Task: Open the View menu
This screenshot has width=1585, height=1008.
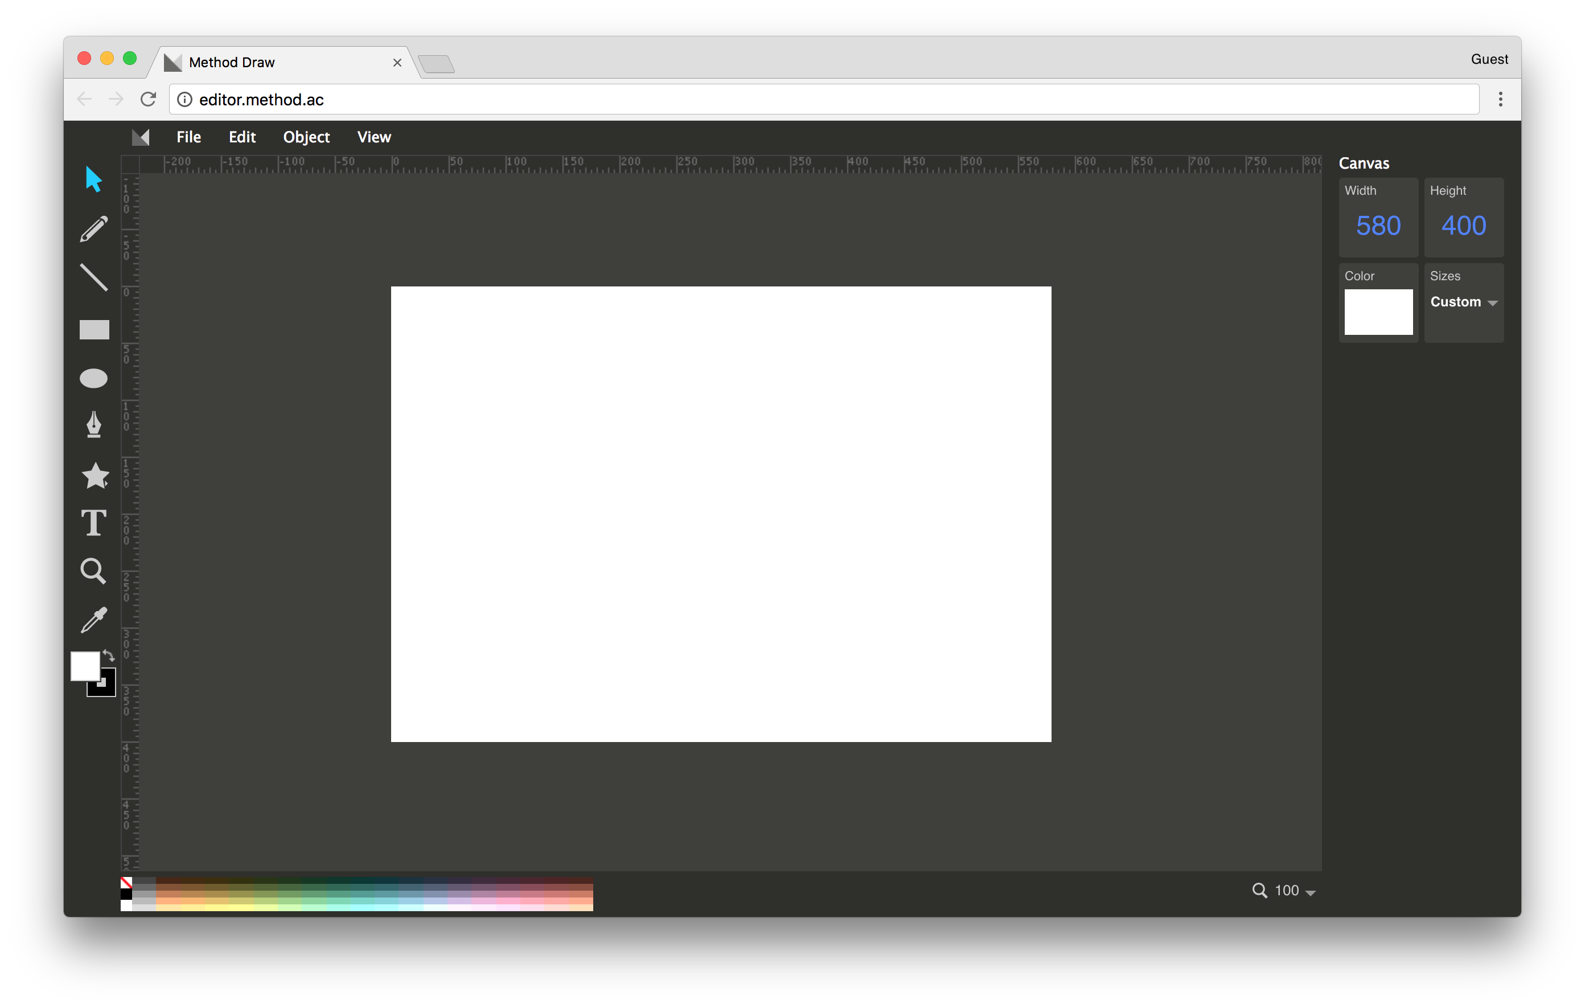Action: [x=374, y=137]
